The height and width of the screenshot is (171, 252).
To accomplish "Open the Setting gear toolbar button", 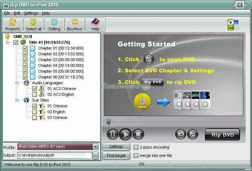I will (x=54, y=25).
